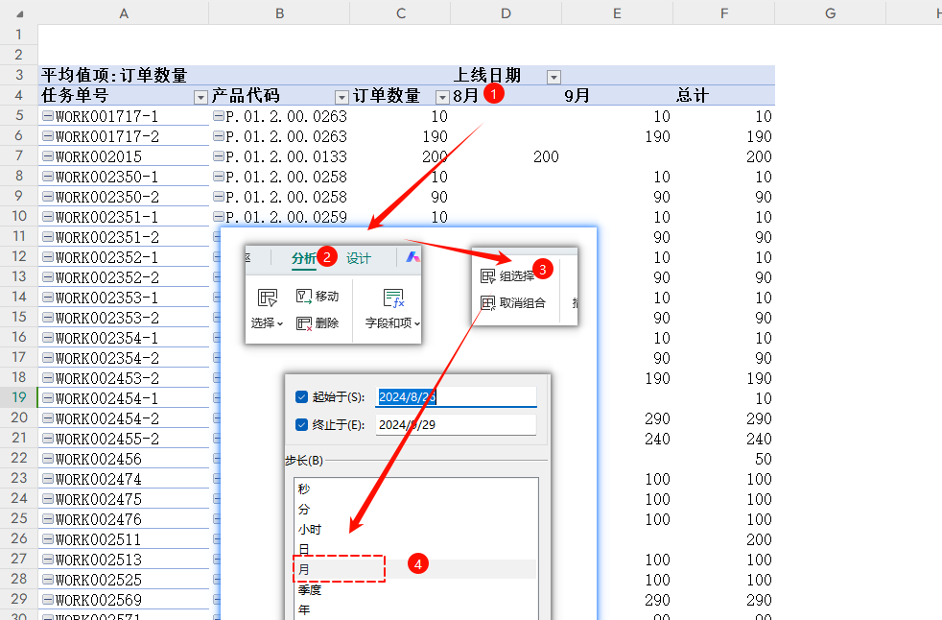
Task: Click the 移动 PivotTable icon
Action: point(318,296)
